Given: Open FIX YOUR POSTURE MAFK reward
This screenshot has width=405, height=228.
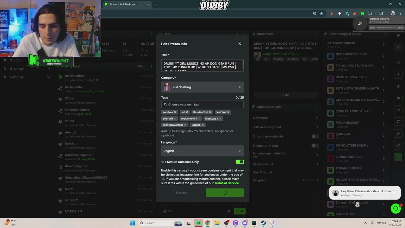Looking at the screenshot, I should (356, 67).
